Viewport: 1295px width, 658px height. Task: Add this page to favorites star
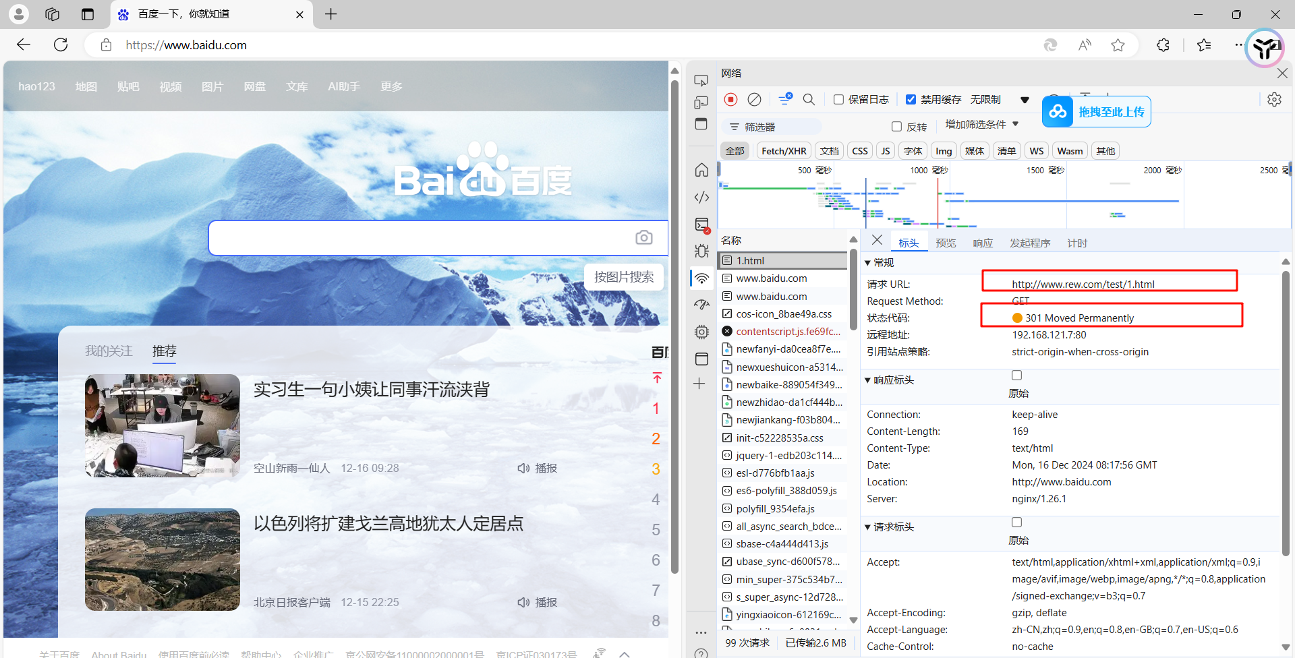(1118, 45)
